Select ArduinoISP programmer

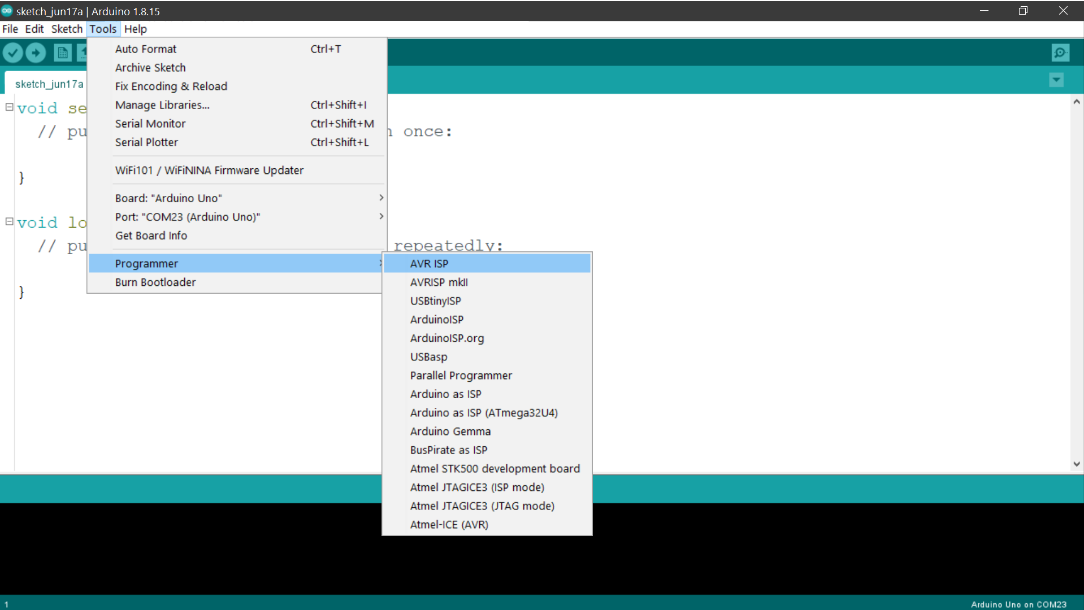487,320
